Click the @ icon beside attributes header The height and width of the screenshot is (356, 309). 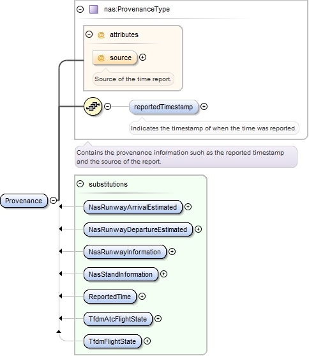coord(101,35)
